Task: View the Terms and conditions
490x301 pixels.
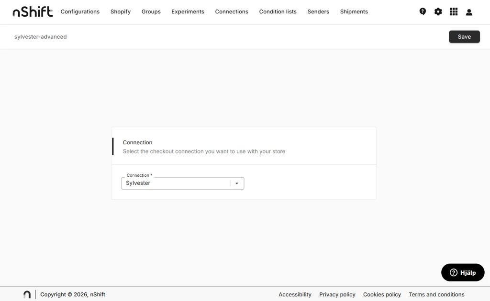Action: tap(436, 294)
